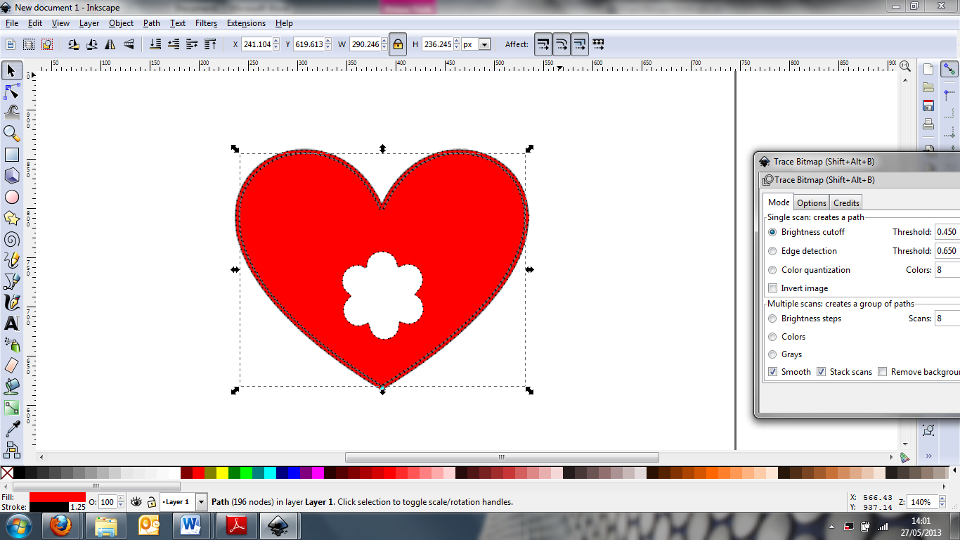Image resolution: width=960 pixels, height=540 pixels.
Task: Select the Tweak objects tool
Action: coord(12,112)
